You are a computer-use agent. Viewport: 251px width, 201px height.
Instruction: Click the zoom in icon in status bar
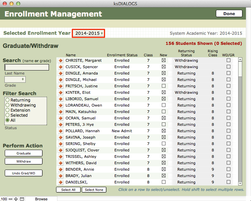point(16,199)
